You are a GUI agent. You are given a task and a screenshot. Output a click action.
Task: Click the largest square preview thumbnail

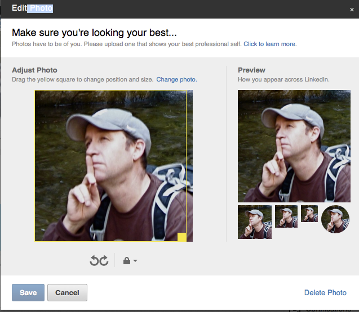[x=255, y=222]
